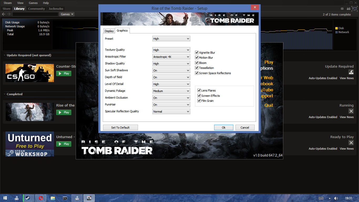Open the Windows Start button
Image resolution: width=359 pixels, height=202 pixels.
5,198
